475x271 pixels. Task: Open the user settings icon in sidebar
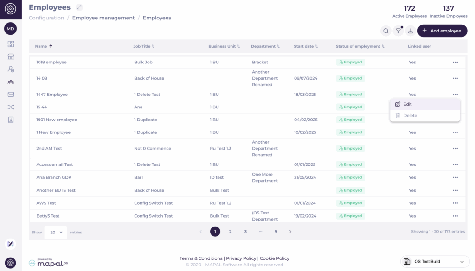click(11, 69)
